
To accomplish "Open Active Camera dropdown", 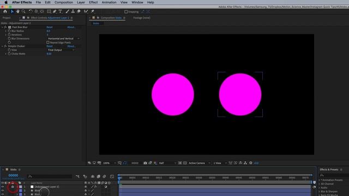I will (x=199, y=163).
